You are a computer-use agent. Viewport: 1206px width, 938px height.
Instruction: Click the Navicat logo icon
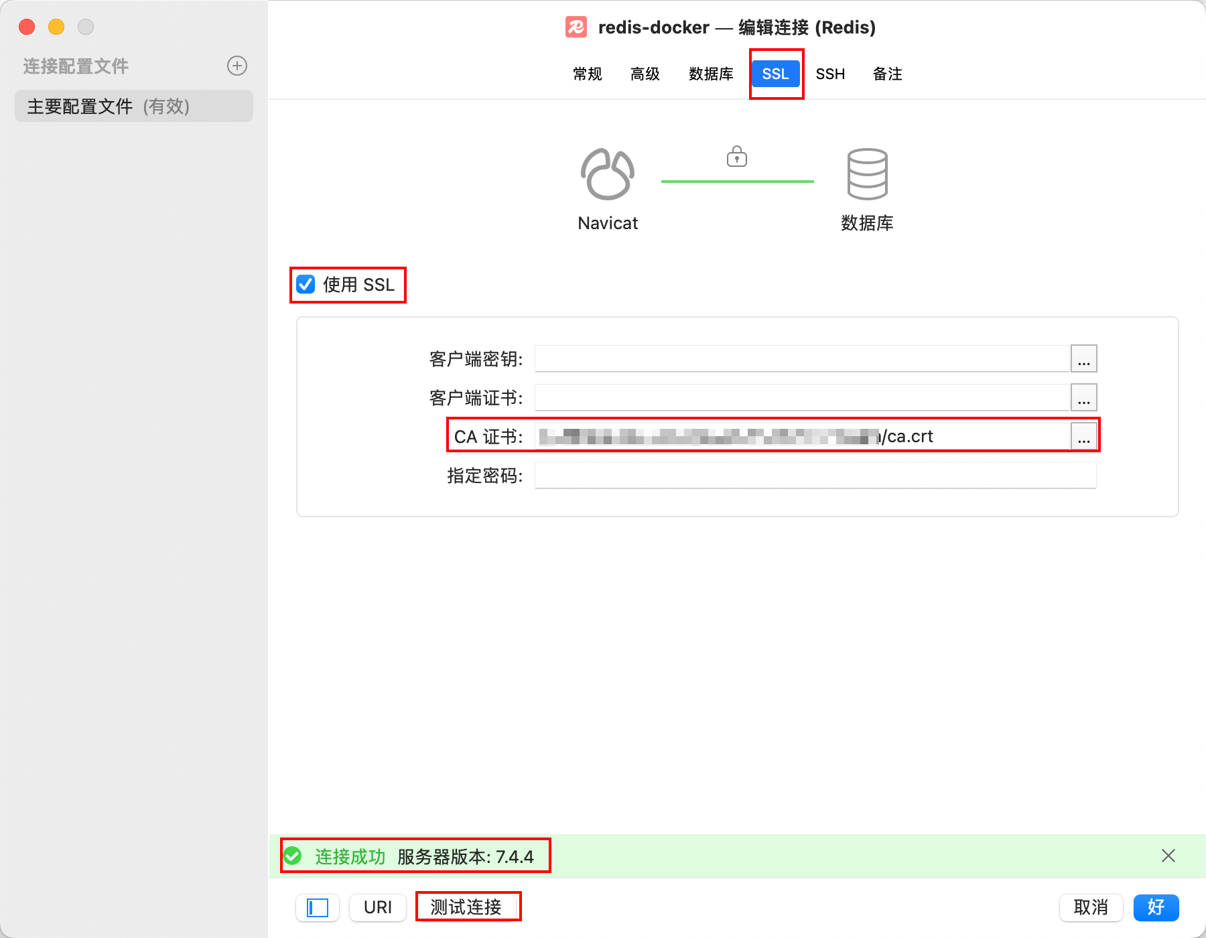coord(608,174)
